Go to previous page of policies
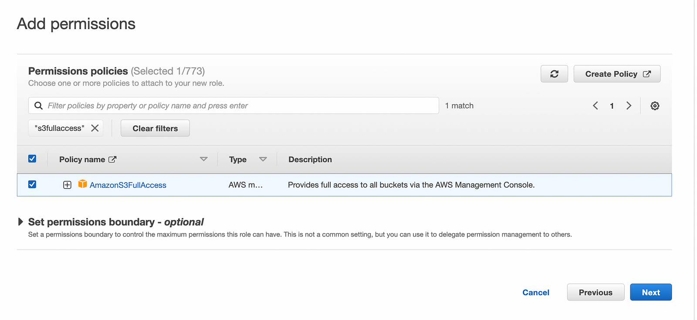 click(595, 106)
